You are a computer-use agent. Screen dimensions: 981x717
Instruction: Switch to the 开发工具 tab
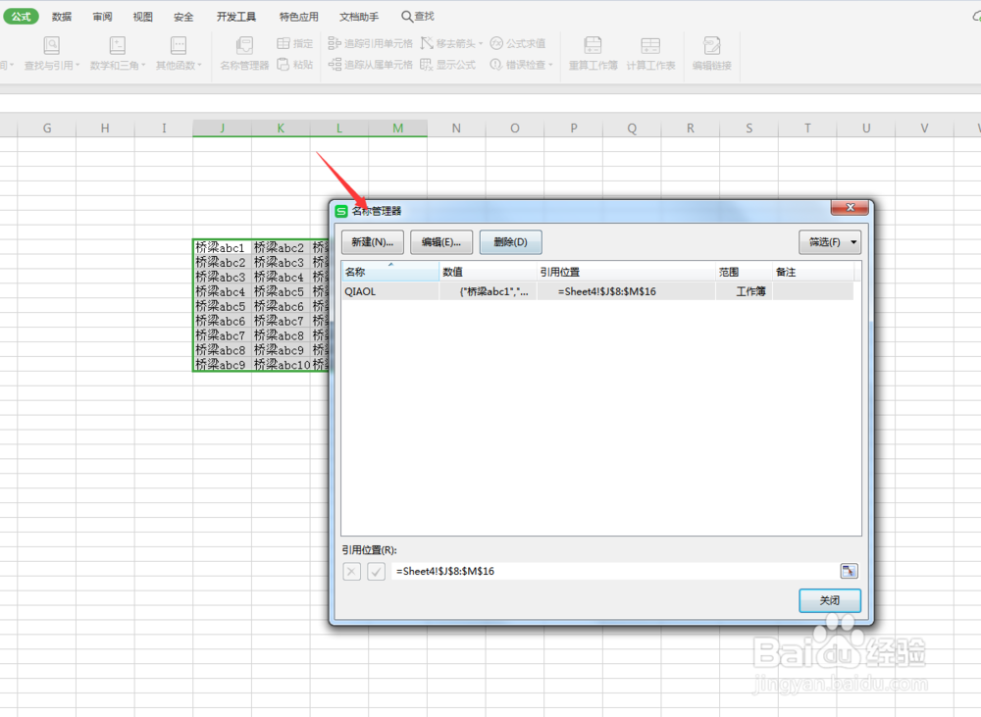click(235, 17)
